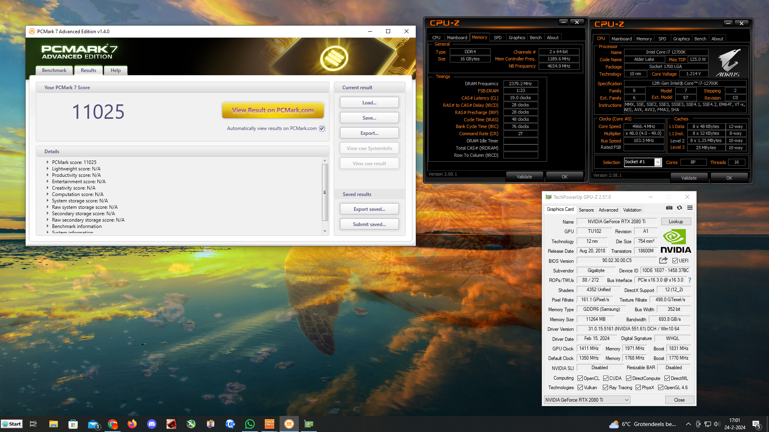Screen dimensions: 769x432
Task: Click the NVIDIA logo in GPU-Z
Action: point(676,241)
